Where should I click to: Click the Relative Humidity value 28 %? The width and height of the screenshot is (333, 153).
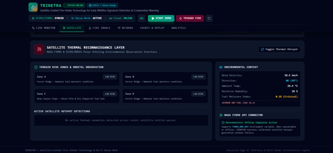[295, 91]
